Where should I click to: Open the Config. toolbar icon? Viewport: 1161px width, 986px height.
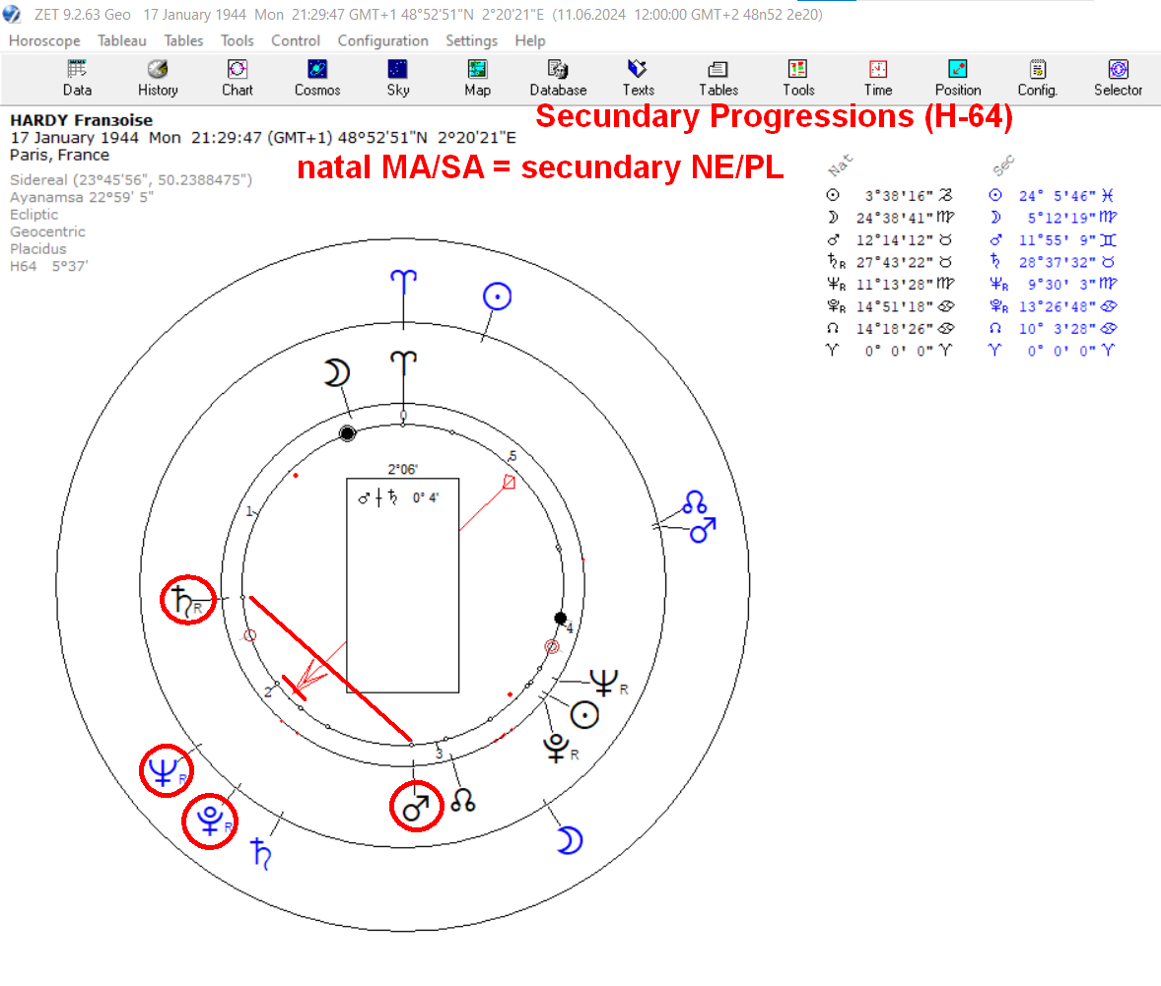click(1038, 79)
